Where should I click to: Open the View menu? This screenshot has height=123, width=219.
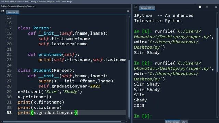[x=64, y=2]
